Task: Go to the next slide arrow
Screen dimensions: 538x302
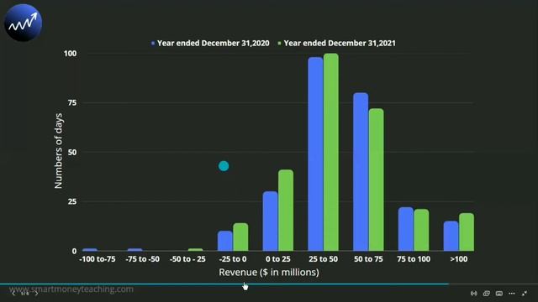Action: tap(36, 294)
